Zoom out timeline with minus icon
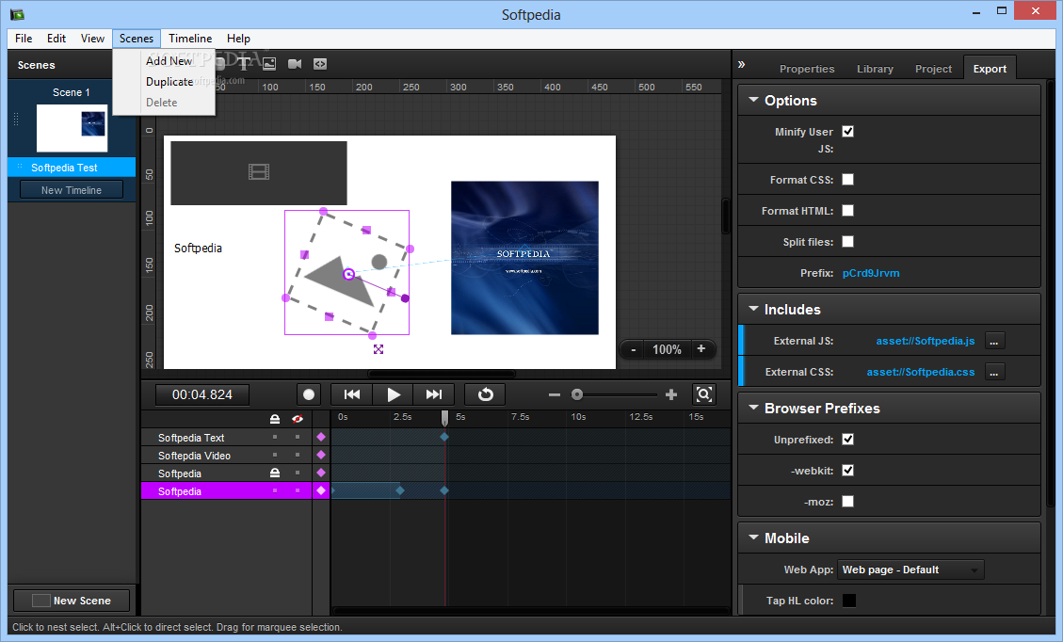The image size is (1063, 642). coord(555,394)
